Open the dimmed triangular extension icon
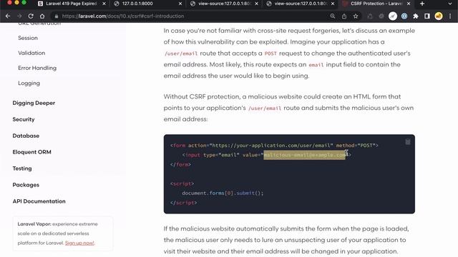The width and height of the screenshot is (458, 257). tap(370, 16)
